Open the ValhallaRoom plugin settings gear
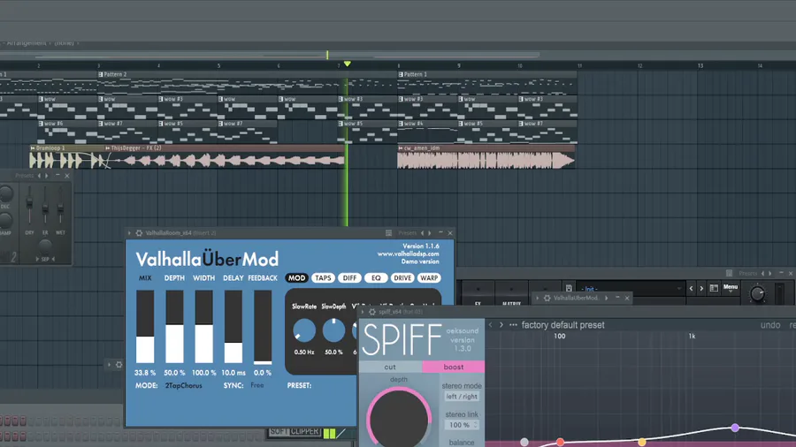Viewport: 796px width, 447px height. (x=139, y=233)
